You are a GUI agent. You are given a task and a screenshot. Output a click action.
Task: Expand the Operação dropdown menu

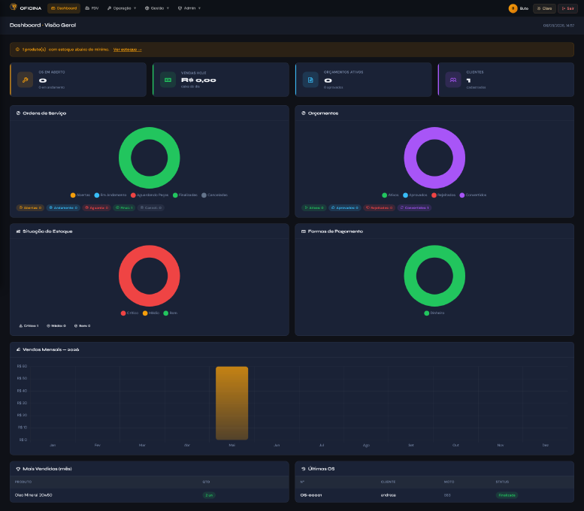pyautogui.click(x=122, y=8)
